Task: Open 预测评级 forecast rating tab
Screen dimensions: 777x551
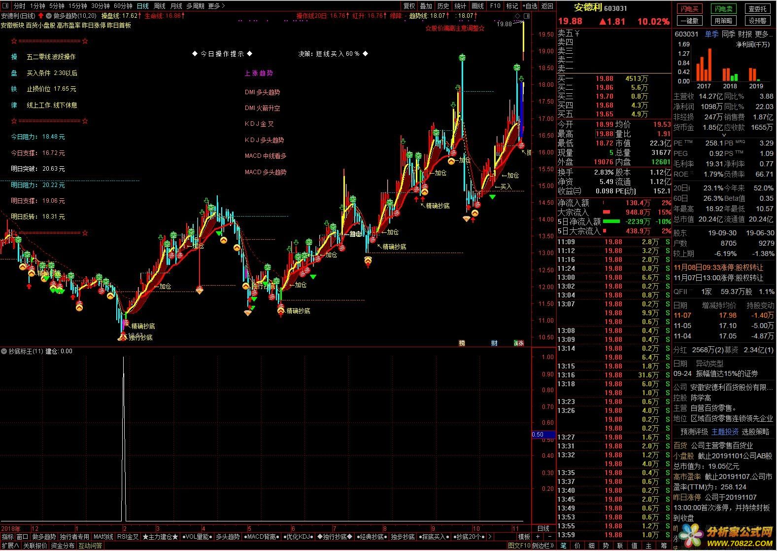Action: (x=694, y=432)
